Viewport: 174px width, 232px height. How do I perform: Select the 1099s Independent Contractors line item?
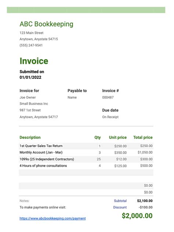pos(86,159)
